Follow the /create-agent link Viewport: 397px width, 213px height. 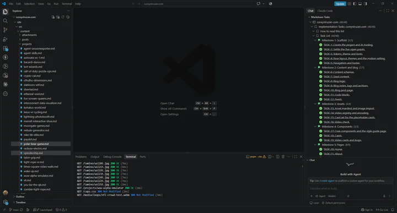pos(327,181)
